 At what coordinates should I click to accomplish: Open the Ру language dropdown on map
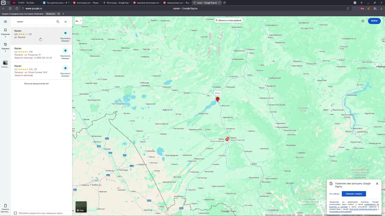coord(79,21)
